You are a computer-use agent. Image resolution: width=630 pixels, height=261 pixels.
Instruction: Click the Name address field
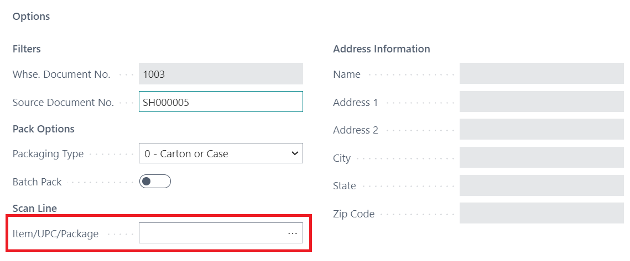pos(542,74)
